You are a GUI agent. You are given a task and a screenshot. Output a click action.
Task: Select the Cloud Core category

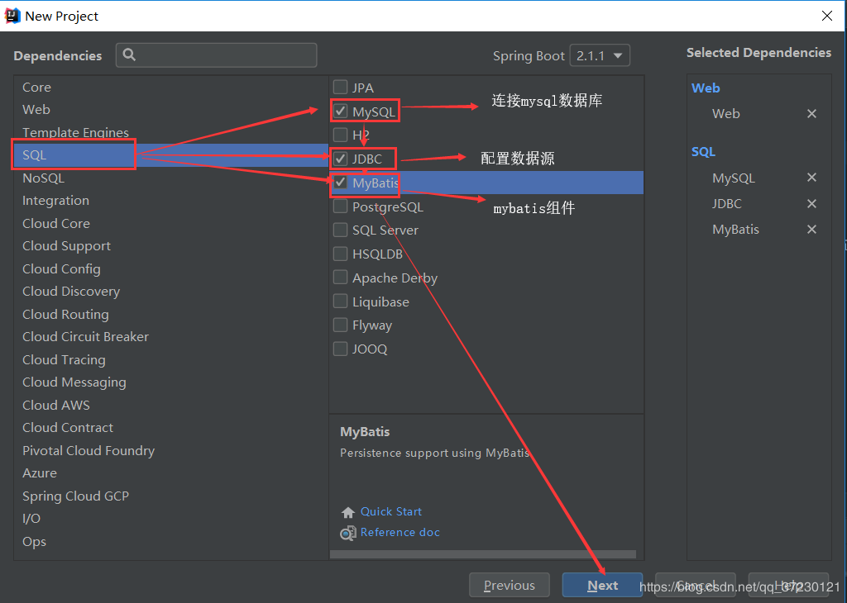[170, 223]
